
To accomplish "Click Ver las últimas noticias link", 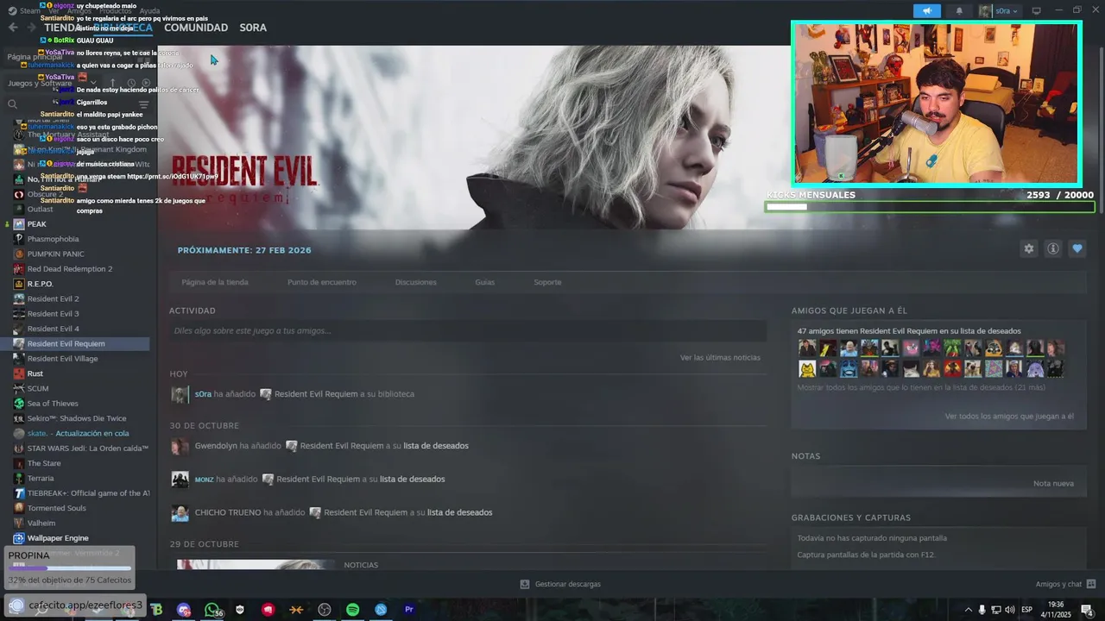I will point(720,357).
